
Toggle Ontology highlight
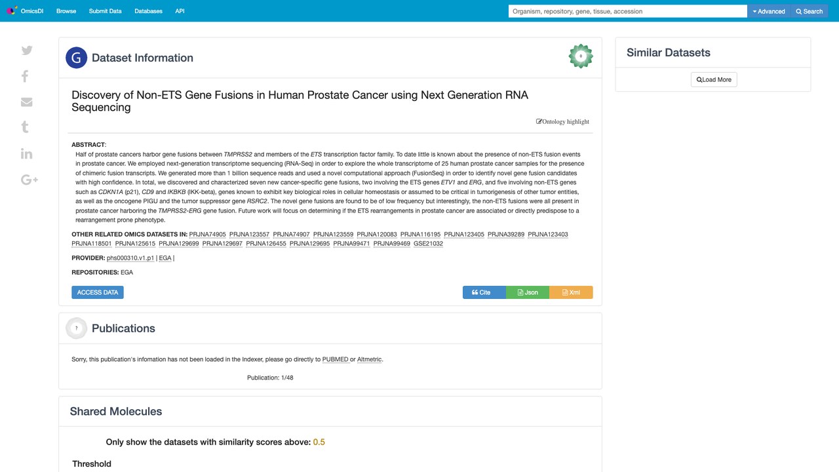[x=562, y=121]
